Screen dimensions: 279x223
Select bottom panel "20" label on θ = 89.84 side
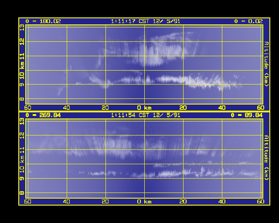tap(183, 202)
